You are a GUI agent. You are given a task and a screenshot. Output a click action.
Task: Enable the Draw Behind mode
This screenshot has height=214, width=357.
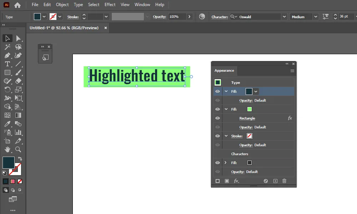(13, 190)
